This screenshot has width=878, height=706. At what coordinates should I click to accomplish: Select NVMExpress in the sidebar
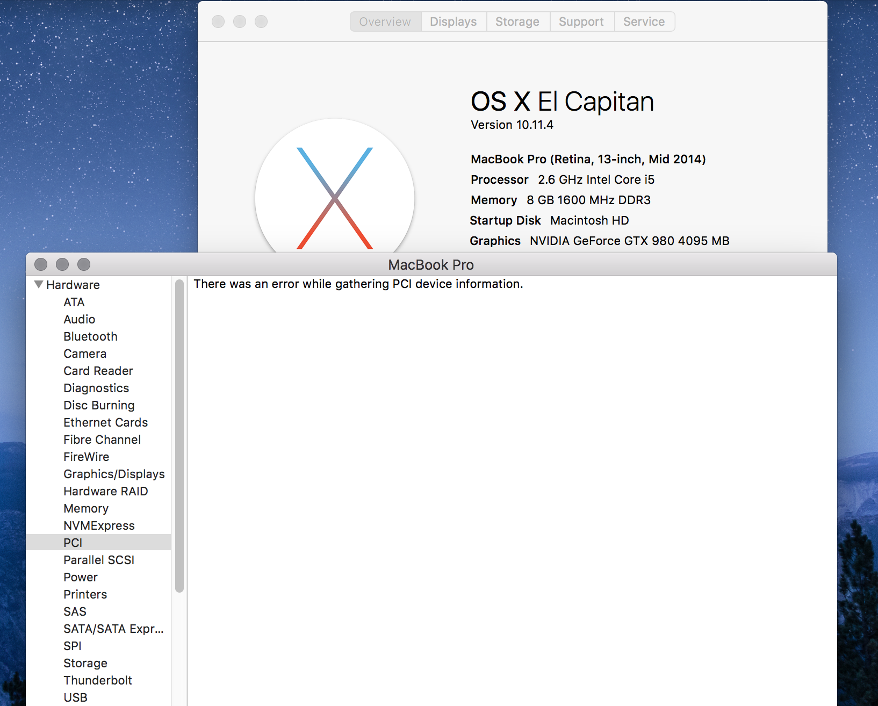[99, 525]
